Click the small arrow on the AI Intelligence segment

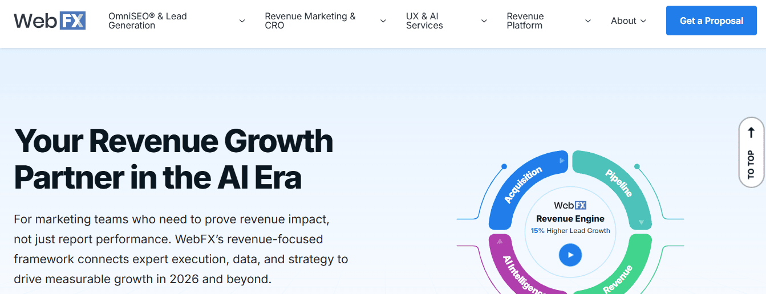pyautogui.click(x=500, y=241)
